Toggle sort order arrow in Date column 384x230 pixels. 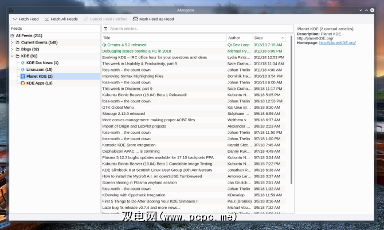(x=283, y=38)
